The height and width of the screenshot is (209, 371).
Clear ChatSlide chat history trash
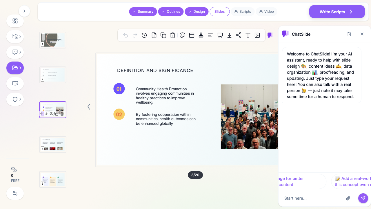[x=349, y=34]
